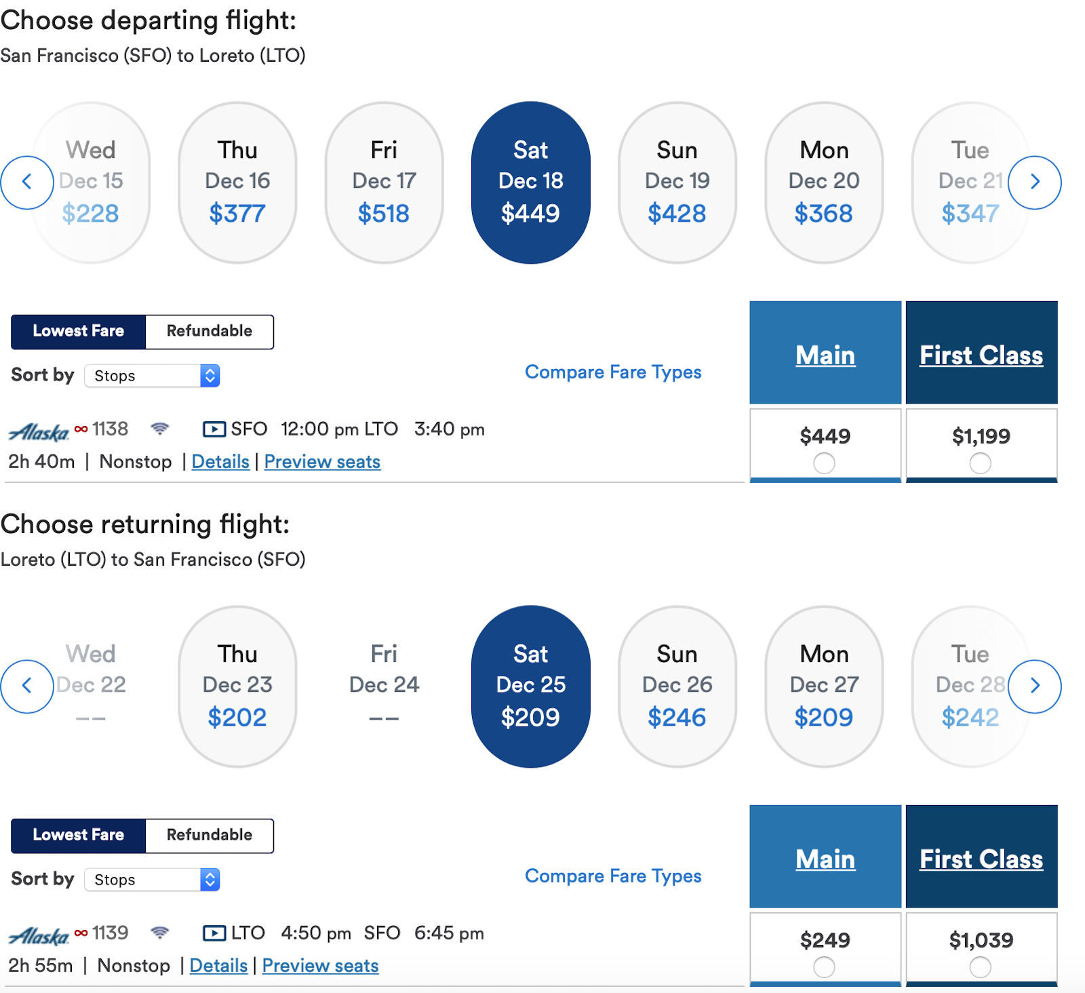This screenshot has width=1085, height=993.
Task: Click the Wi-Fi icon on flight 1139
Action: tap(160, 933)
